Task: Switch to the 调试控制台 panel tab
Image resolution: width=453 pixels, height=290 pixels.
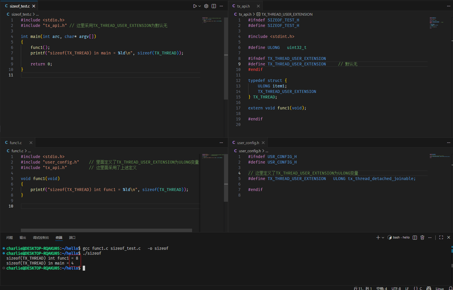Action: pos(41,238)
